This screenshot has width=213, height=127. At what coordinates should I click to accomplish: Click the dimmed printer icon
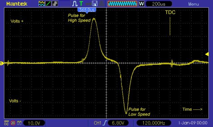(x=102, y=4)
